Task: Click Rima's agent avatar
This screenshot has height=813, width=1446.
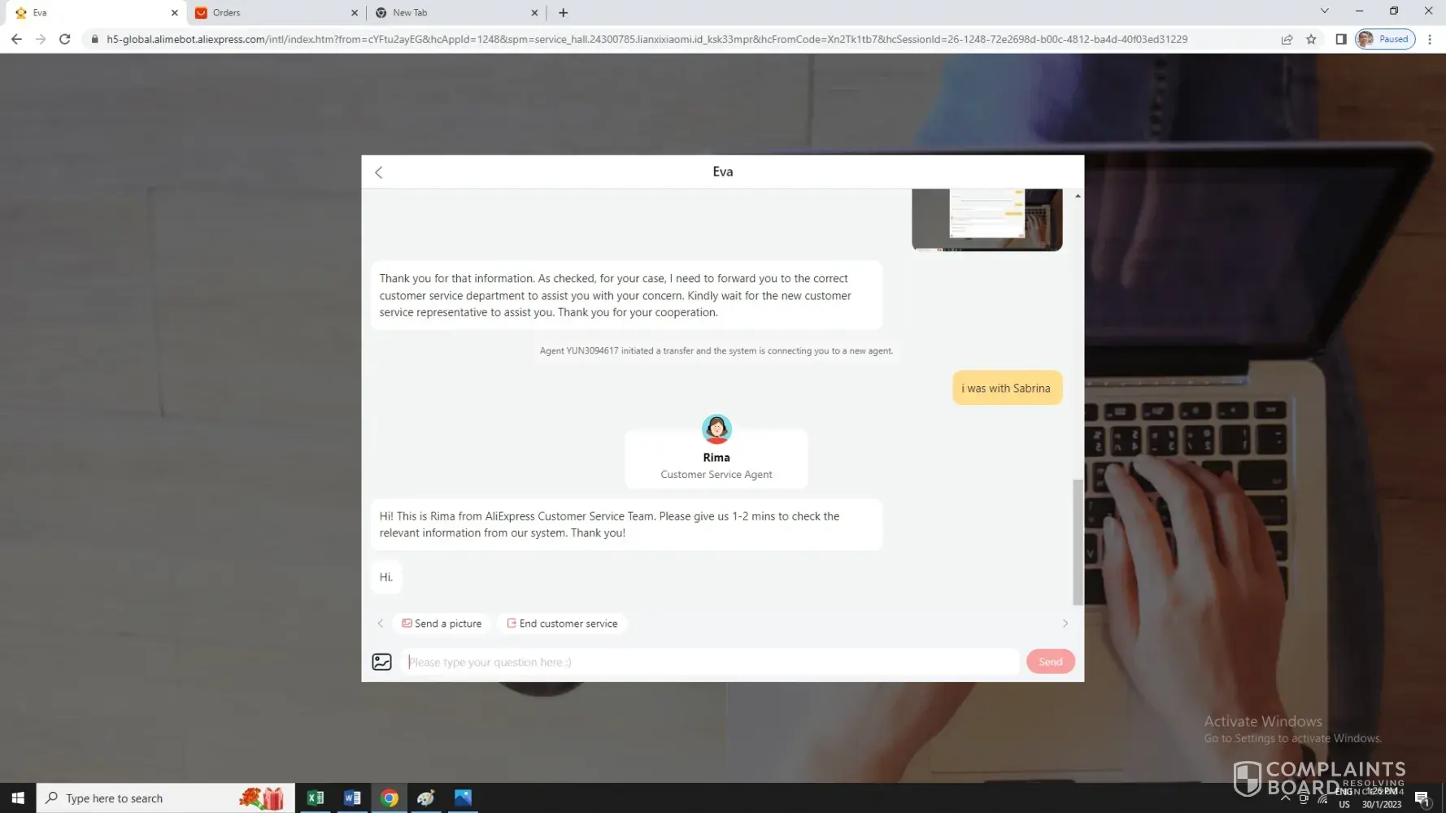Action: [716, 428]
